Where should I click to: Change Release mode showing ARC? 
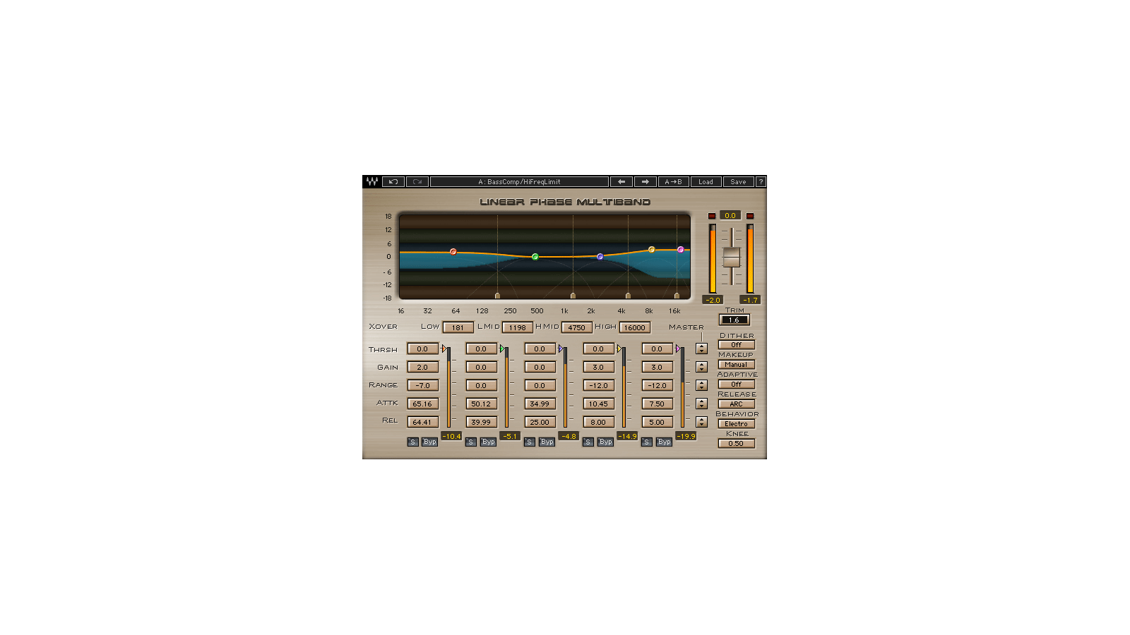(737, 404)
